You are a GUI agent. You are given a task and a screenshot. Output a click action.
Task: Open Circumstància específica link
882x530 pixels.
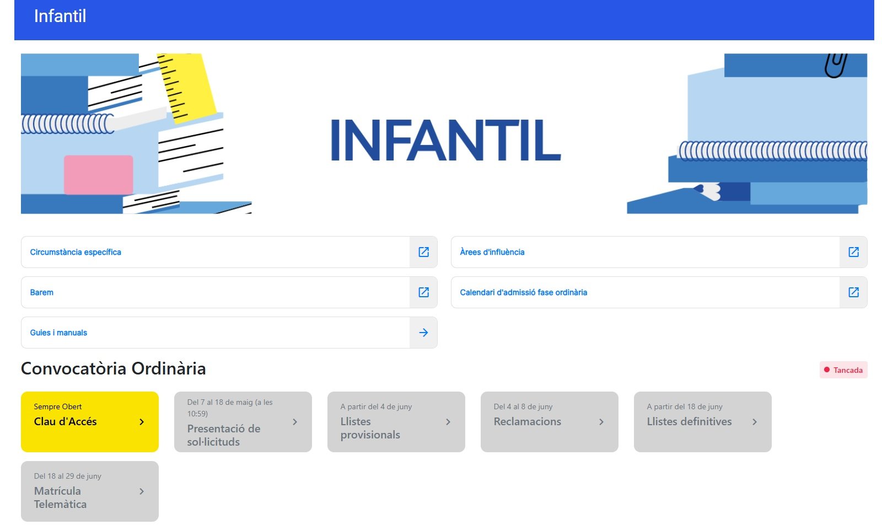click(x=76, y=252)
